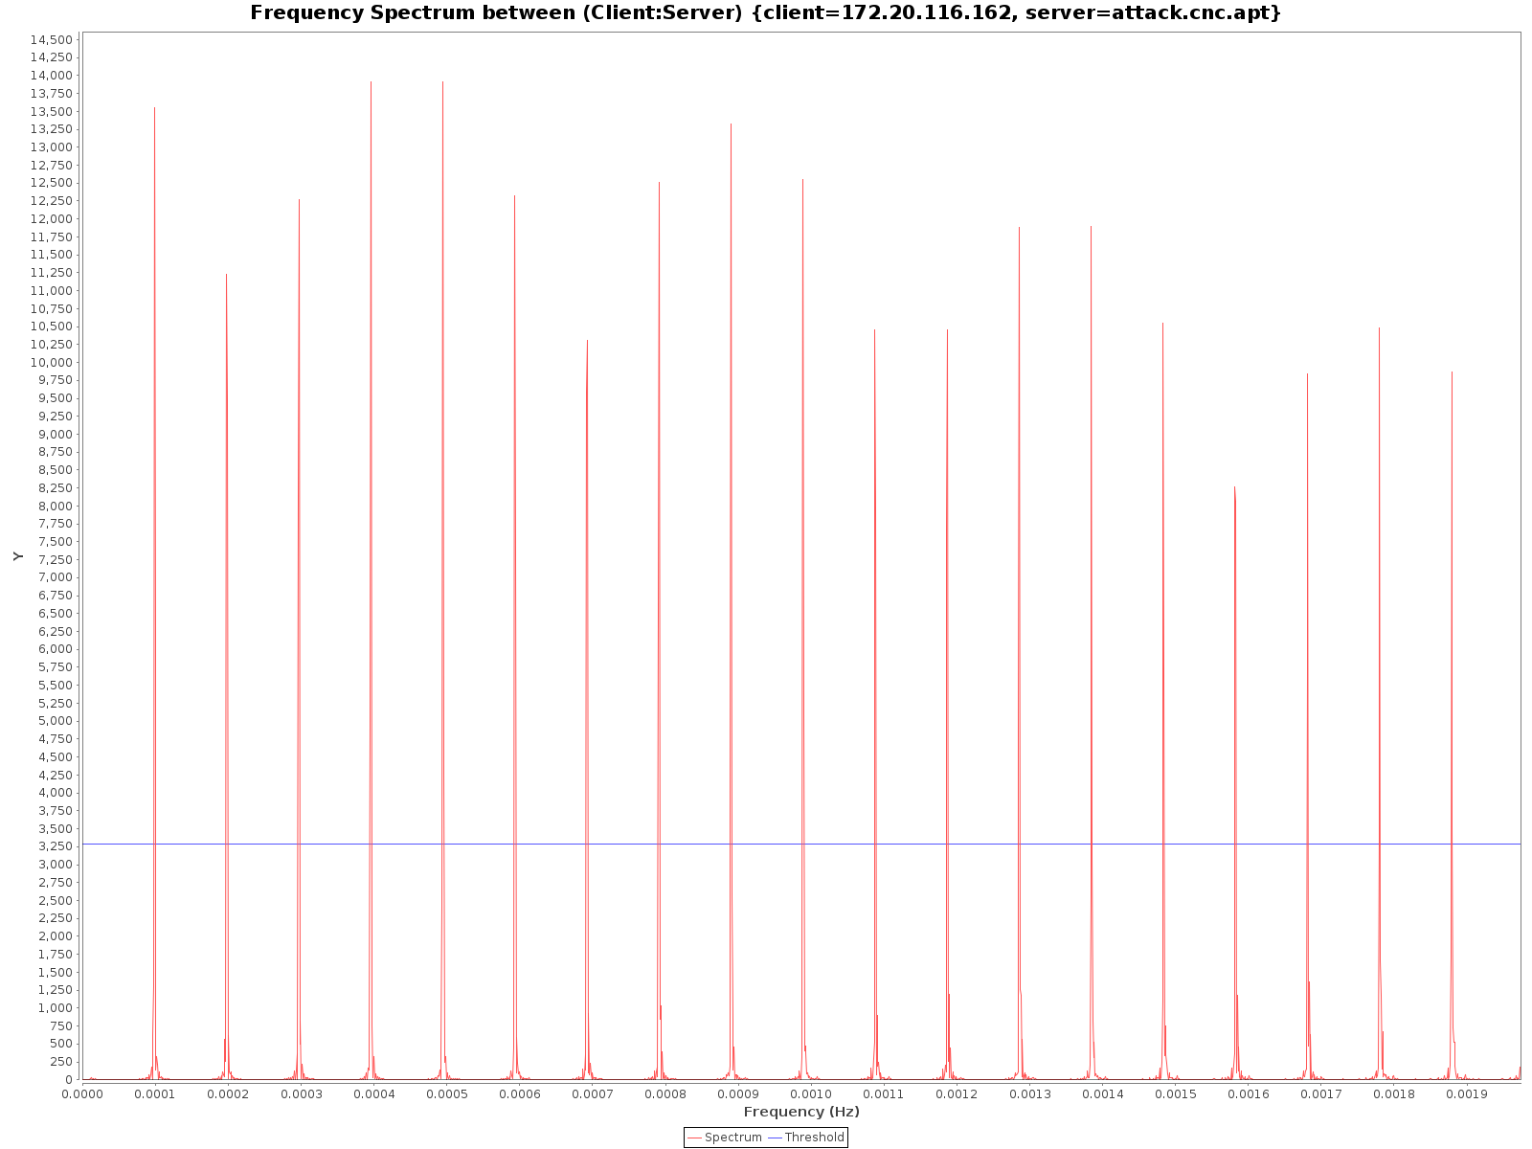The height and width of the screenshot is (1149, 1532).
Task: Click the horizontal threshold line
Action: (x=801, y=844)
